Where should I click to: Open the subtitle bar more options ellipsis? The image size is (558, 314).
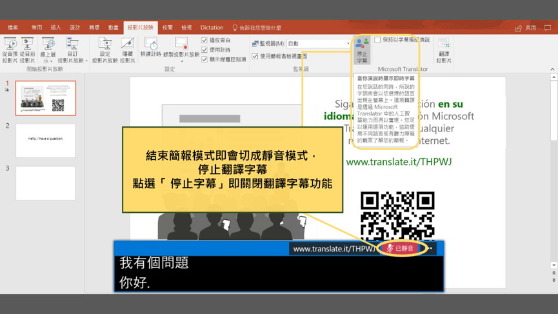[430, 248]
